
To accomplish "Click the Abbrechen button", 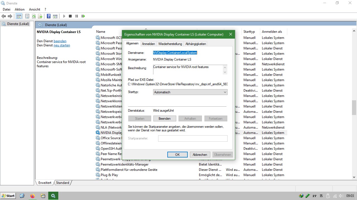I will tap(200, 155).
